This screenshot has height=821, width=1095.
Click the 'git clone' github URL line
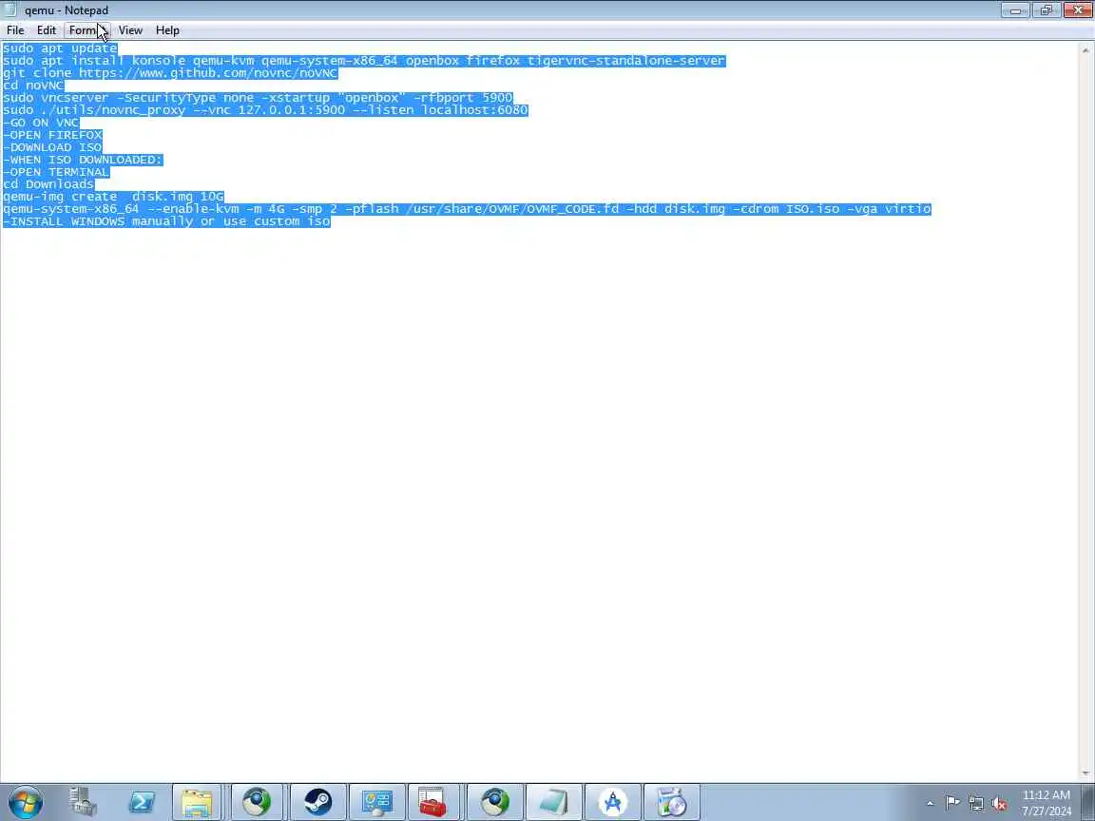(170, 72)
